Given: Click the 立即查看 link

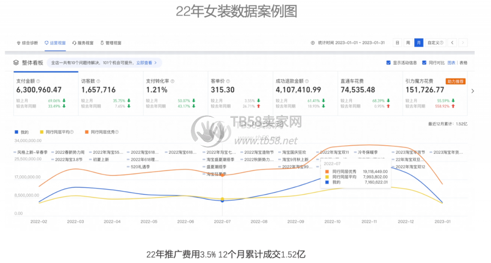Looking at the screenshot, I should coord(144,63).
